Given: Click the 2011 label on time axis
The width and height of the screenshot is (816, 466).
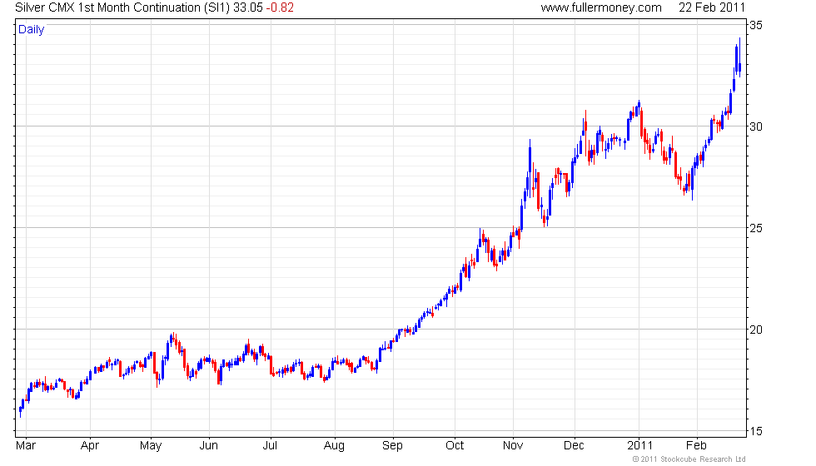Looking at the screenshot, I should pos(639,446).
